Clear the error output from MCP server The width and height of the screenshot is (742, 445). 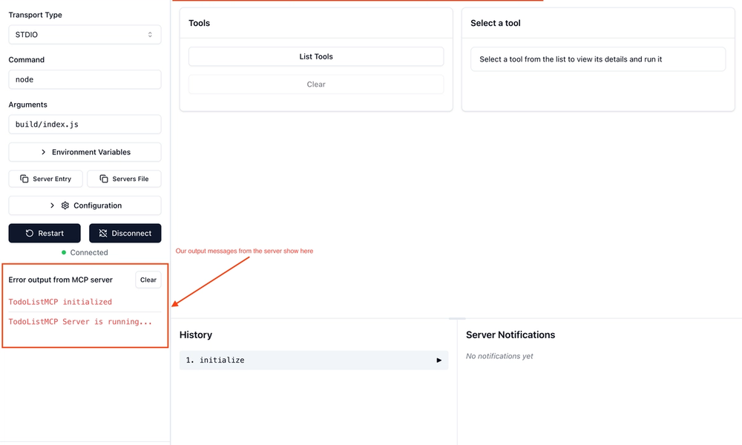pyautogui.click(x=148, y=280)
